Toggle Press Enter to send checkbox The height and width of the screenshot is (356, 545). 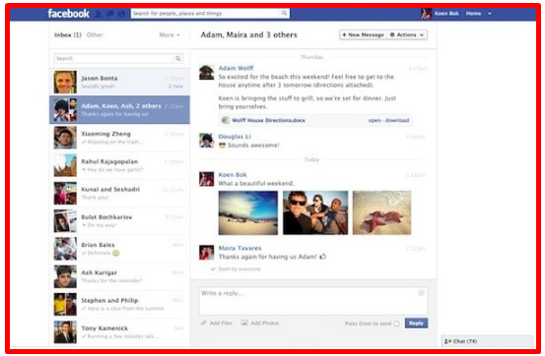(x=396, y=324)
